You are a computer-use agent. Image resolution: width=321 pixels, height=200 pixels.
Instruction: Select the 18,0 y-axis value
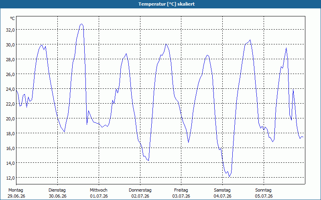click(10, 134)
